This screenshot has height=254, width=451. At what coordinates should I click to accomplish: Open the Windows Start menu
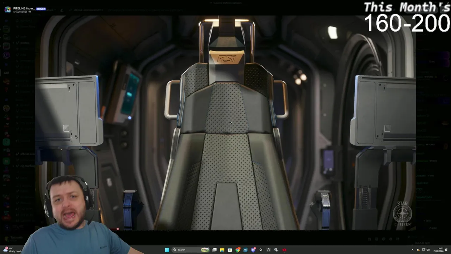pos(167,250)
